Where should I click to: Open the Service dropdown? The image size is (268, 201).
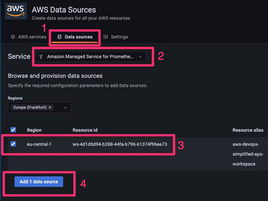click(x=91, y=57)
